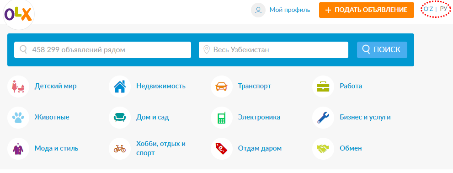Viewport: 453px width, 173px height.
Task: Open the Недвижимость category
Action: [161, 86]
